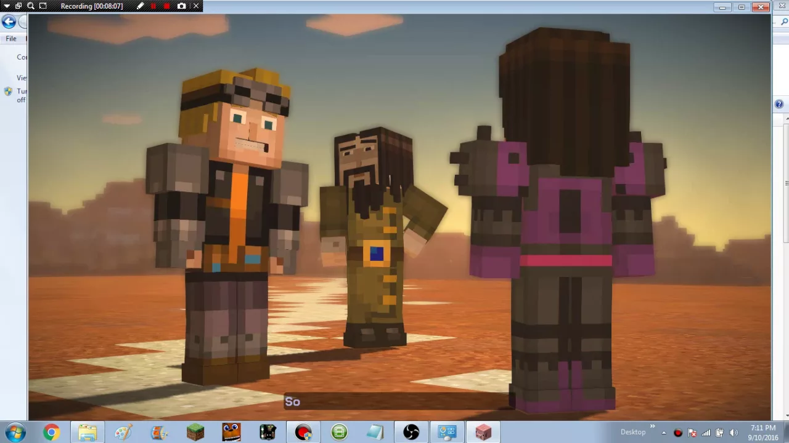
Task: Show hidden tray icons arrow
Action: (664, 433)
